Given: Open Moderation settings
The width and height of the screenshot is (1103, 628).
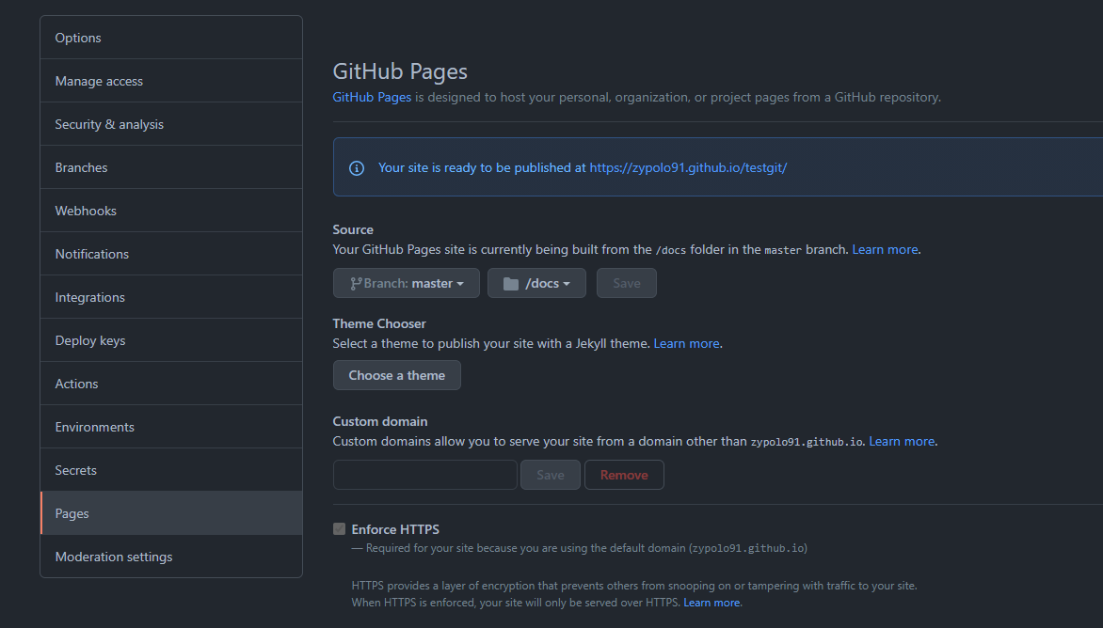Looking at the screenshot, I should 171,557.
